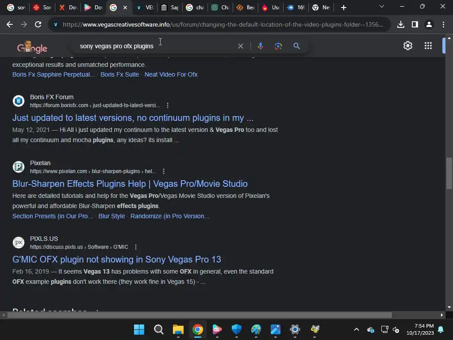The image size is (453, 340).
Task: Open more options for Pixelan result
Action: coord(164,171)
